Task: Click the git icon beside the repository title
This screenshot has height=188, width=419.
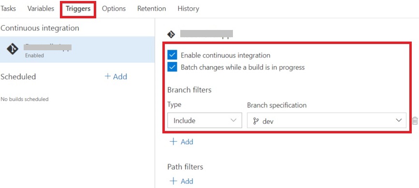Action: pyautogui.click(x=171, y=34)
